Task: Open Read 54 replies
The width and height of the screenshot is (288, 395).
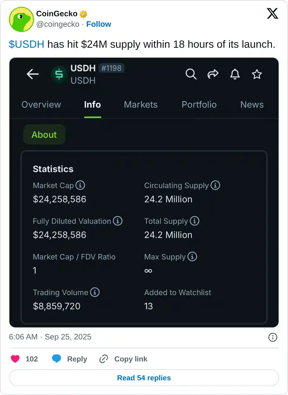Action: [144, 378]
